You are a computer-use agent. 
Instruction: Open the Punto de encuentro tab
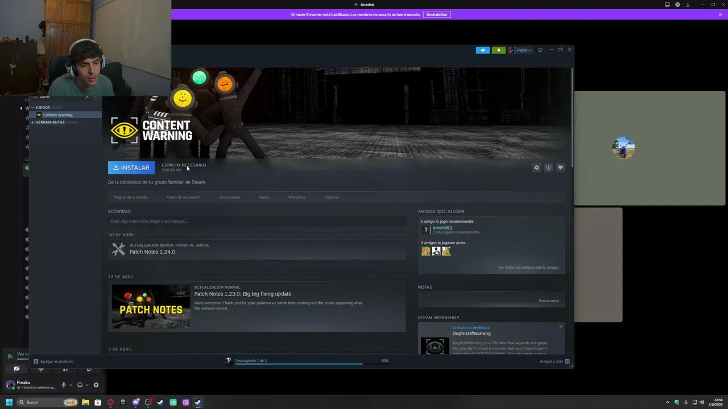point(184,197)
